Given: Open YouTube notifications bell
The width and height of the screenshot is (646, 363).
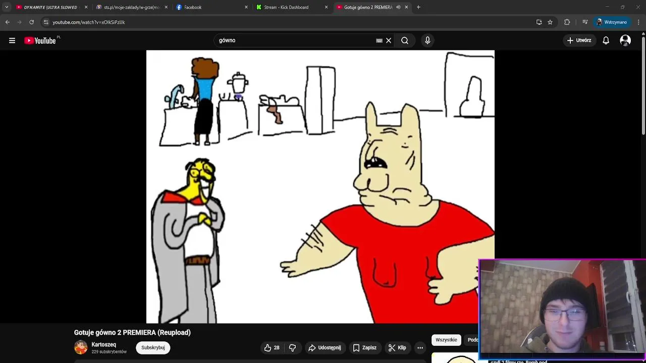Looking at the screenshot, I should point(606,40).
